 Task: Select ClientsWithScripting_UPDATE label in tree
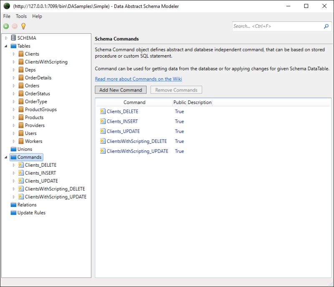(x=56, y=197)
